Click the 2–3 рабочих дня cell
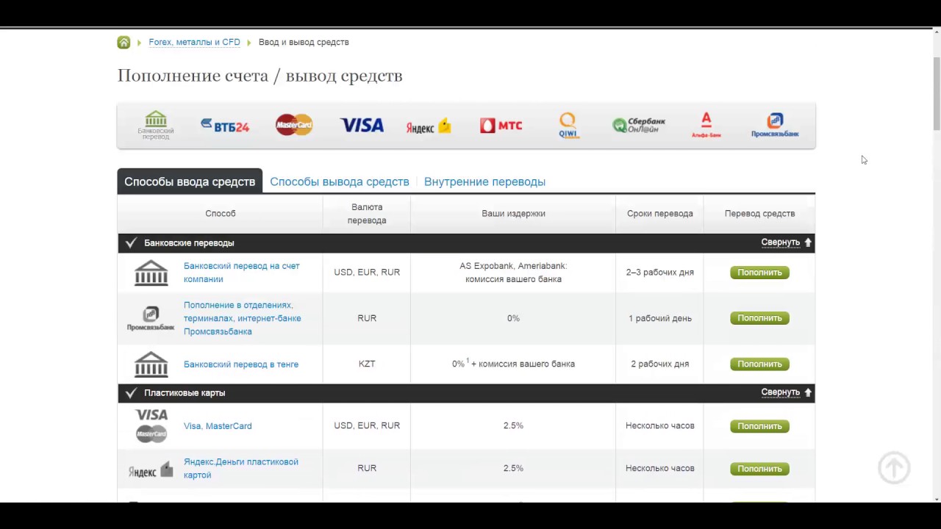The width and height of the screenshot is (941, 529). click(x=660, y=273)
